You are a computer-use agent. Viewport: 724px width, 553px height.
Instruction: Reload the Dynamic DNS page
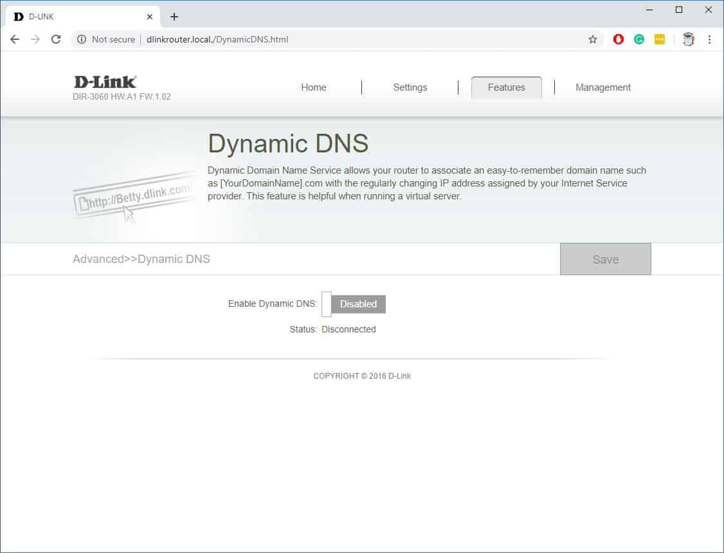(x=56, y=39)
